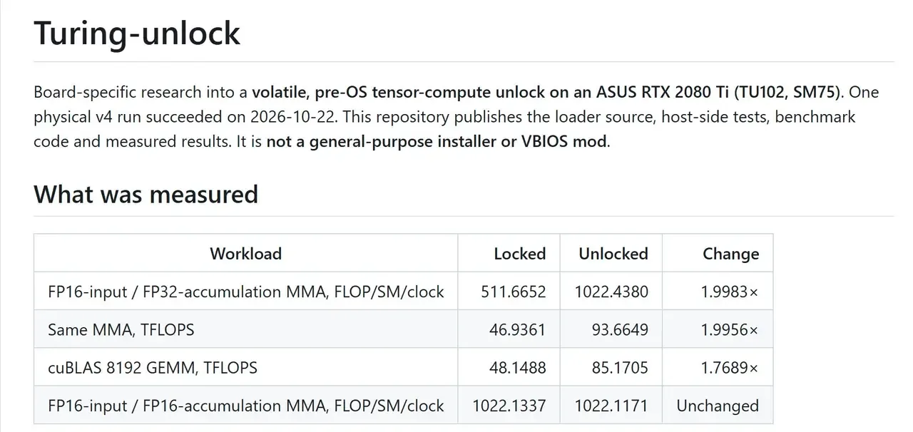Image resolution: width=913 pixels, height=432 pixels.
Task: Click the Unchanged cell in the table
Action: pyautogui.click(x=718, y=406)
